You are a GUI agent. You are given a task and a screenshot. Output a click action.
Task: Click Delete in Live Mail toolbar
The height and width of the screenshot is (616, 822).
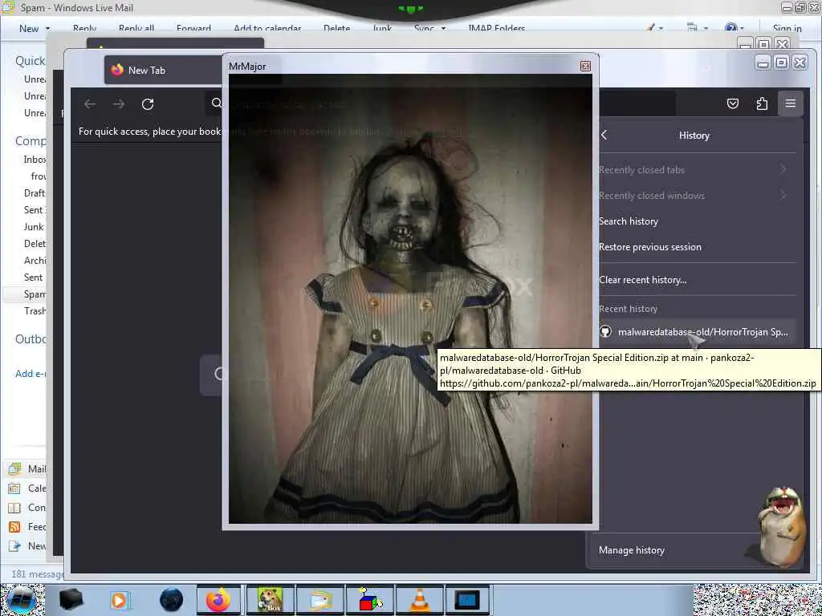pos(336,28)
